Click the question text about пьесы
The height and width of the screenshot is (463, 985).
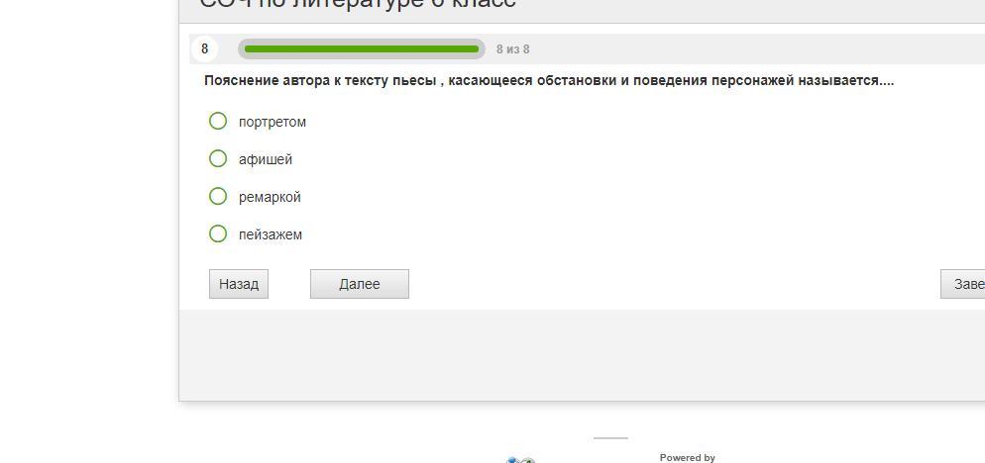point(548,80)
